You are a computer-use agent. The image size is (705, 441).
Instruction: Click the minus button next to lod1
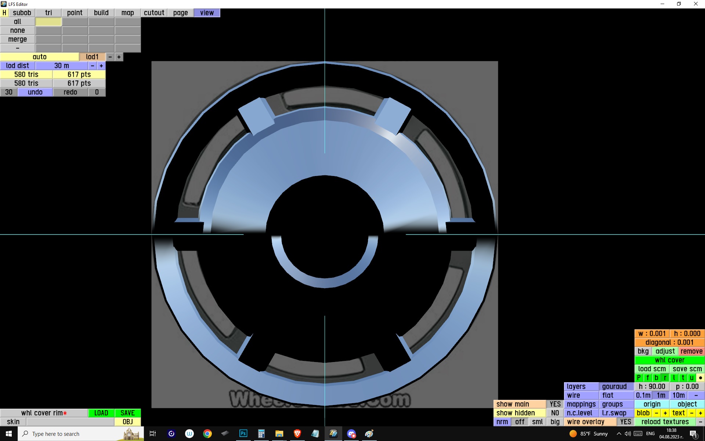tap(110, 57)
